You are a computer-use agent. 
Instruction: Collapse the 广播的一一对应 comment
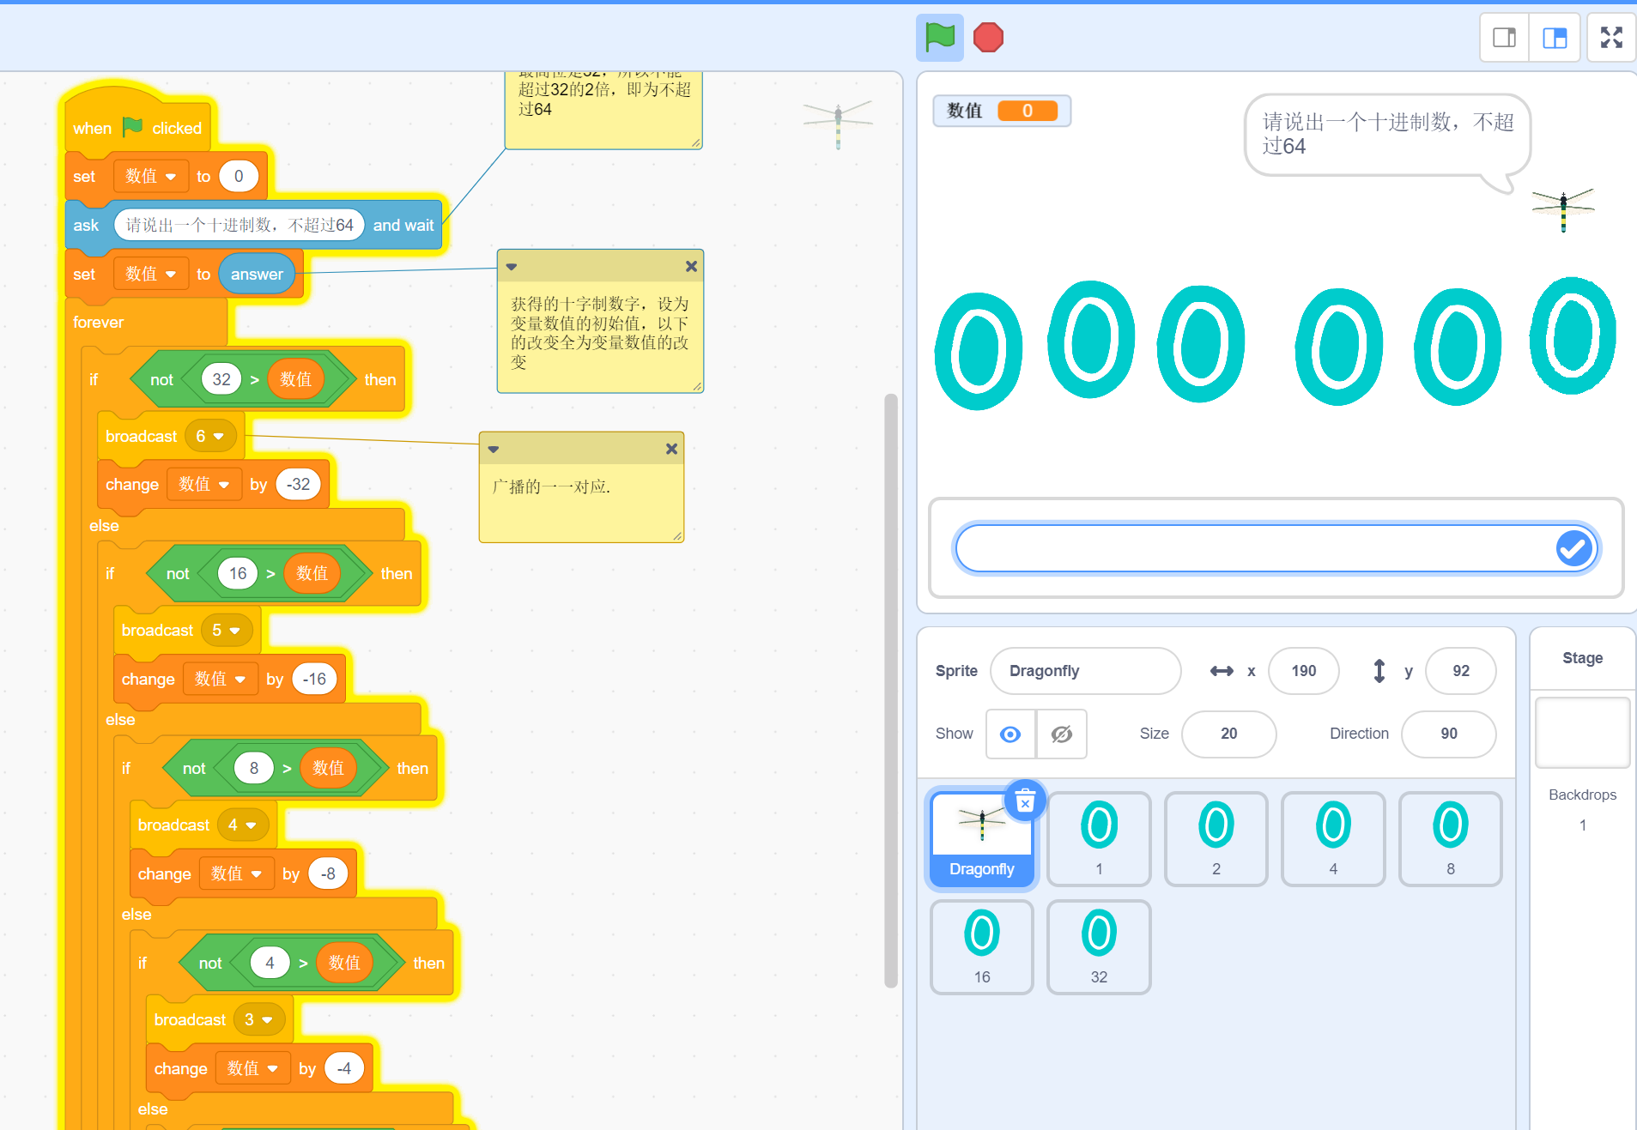click(494, 449)
